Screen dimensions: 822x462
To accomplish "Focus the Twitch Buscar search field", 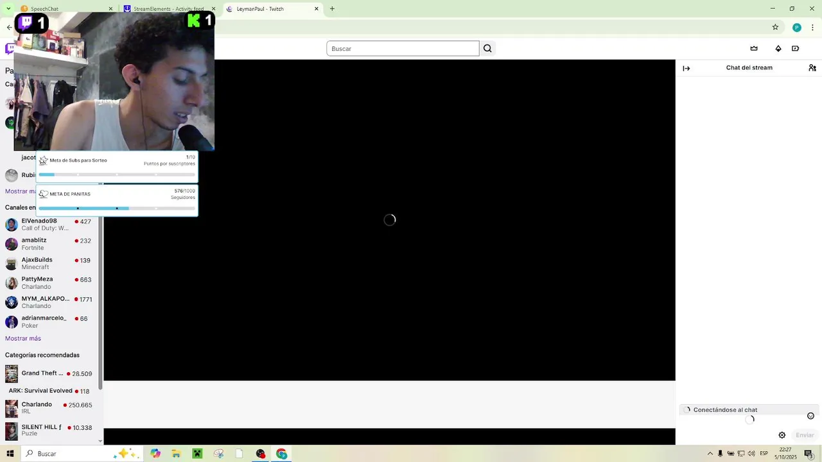I will (x=403, y=49).
